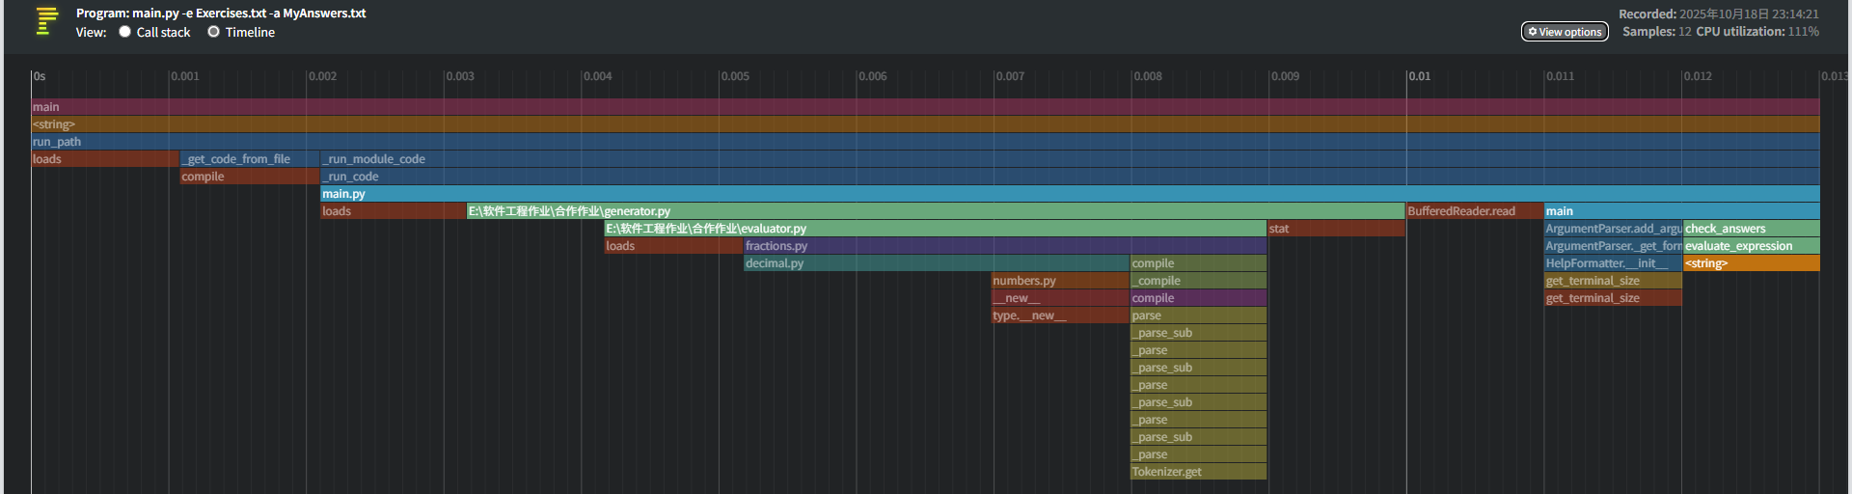Select the evaluate_expression frame
The width and height of the screenshot is (1852, 494).
click(1752, 246)
